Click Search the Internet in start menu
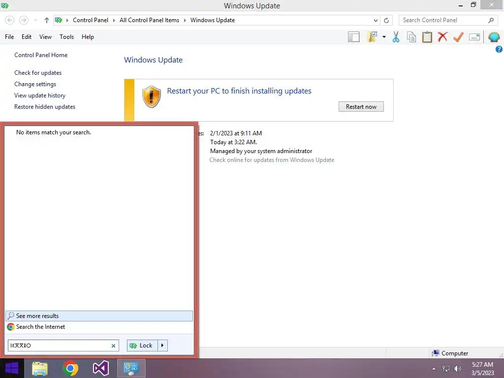Viewport: 504px width, 378px height. tap(99, 327)
